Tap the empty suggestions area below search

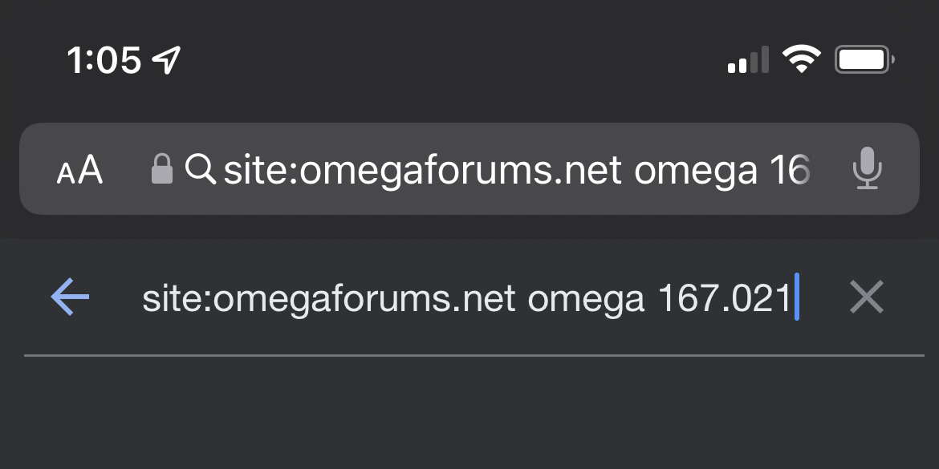click(469, 413)
